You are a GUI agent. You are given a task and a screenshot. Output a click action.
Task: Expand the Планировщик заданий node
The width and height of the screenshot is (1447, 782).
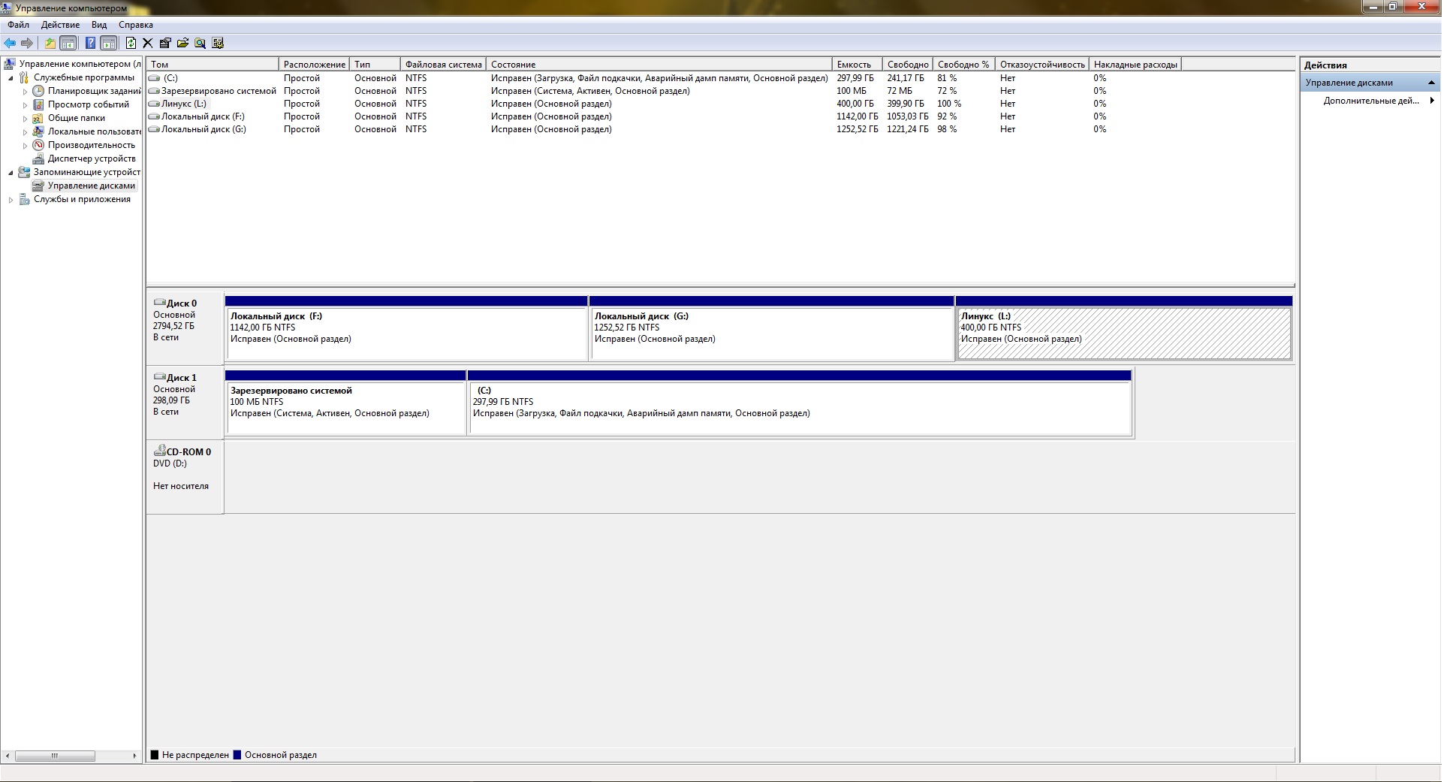tap(25, 92)
